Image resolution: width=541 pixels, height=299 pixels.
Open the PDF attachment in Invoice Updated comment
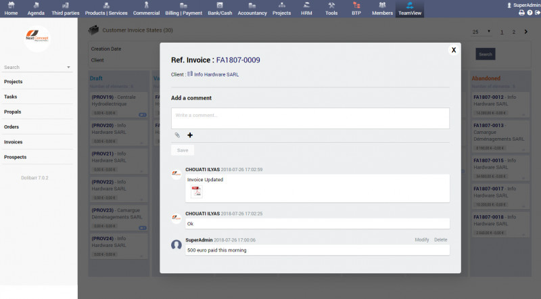pyautogui.click(x=196, y=191)
